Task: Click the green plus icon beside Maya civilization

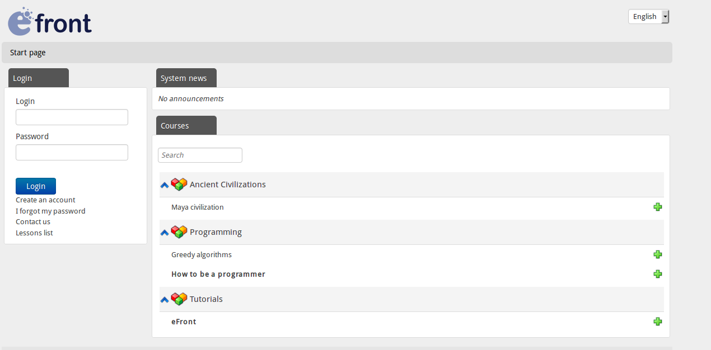Action: [658, 207]
